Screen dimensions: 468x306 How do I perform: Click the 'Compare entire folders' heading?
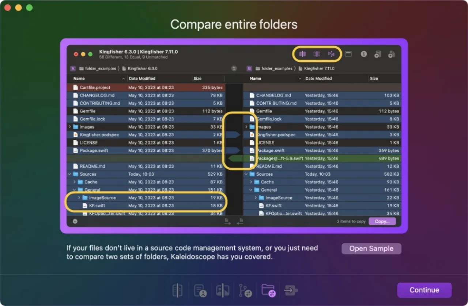(234, 24)
